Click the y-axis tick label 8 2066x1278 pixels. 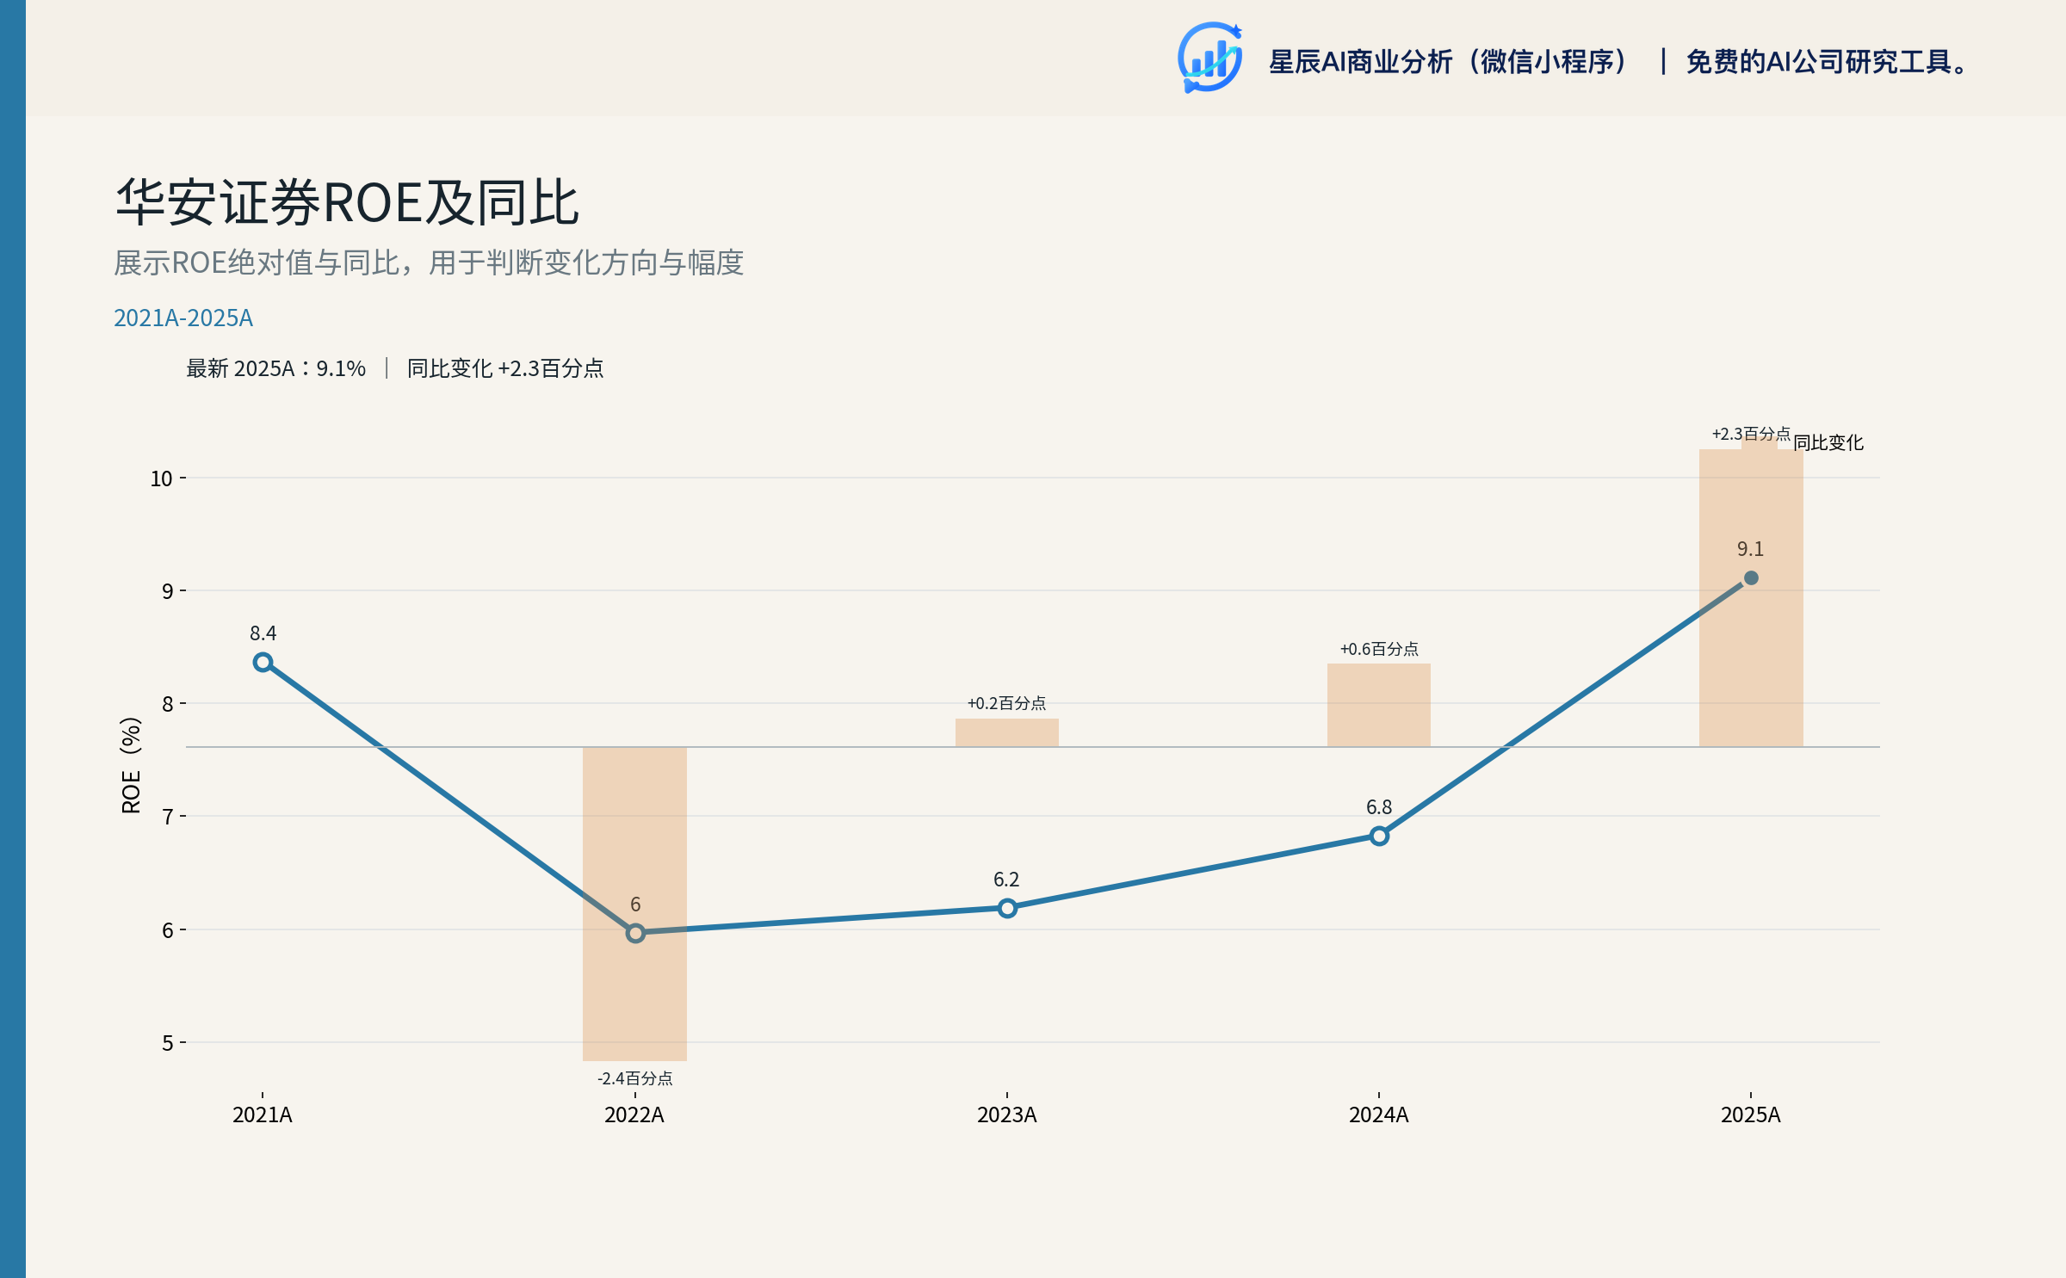[x=168, y=704]
